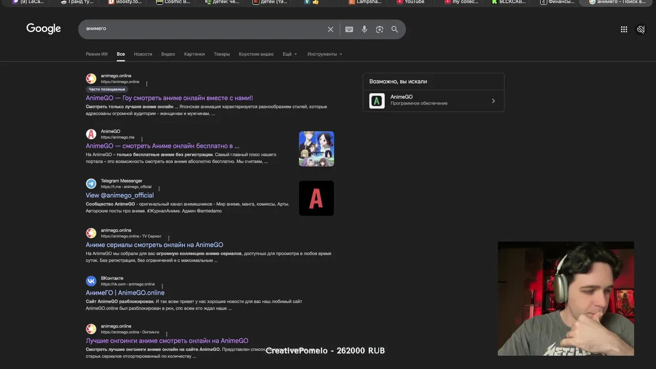This screenshot has height=369, width=656.
Task: Switch to the YouTube browser tab
Action: coord(410,3)
